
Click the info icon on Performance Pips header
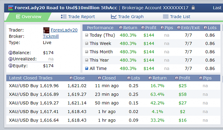[x=162, y=27]
